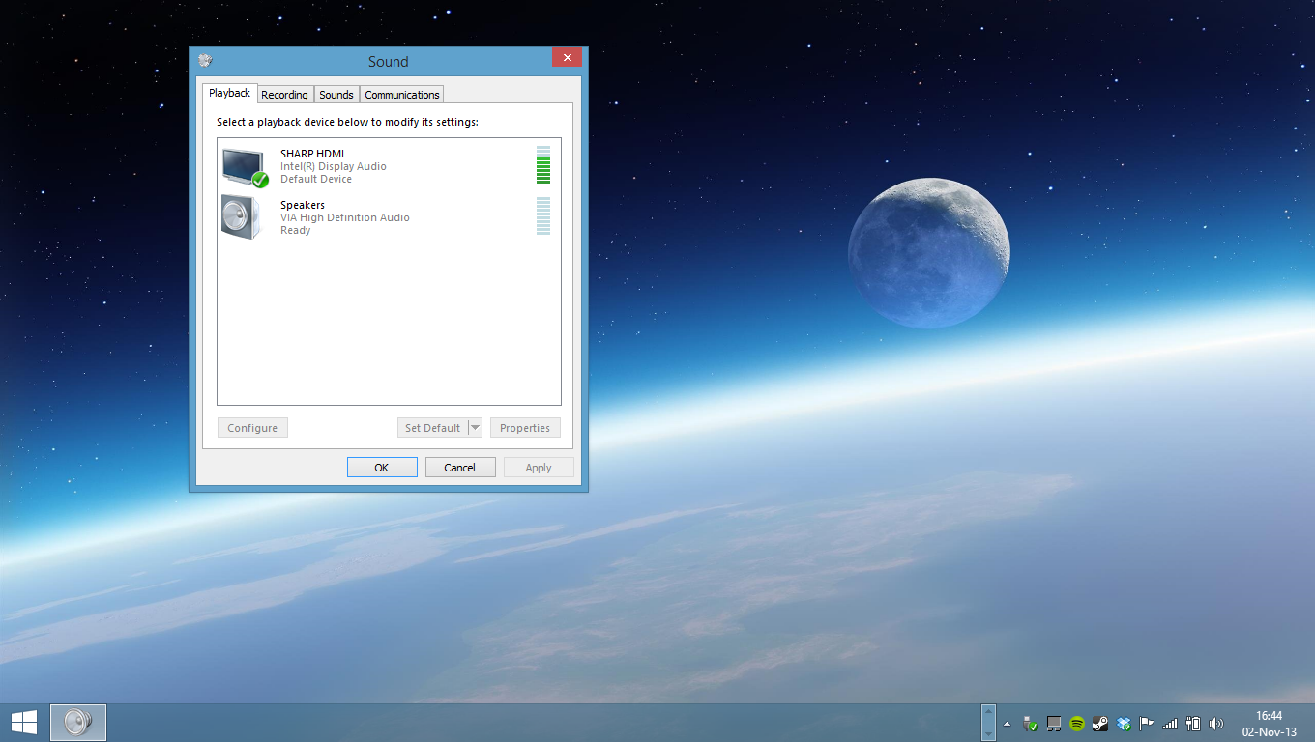Open the Set Default dropdown arrow
Viewport: 1315px width, 742px height.
point(475,428)
